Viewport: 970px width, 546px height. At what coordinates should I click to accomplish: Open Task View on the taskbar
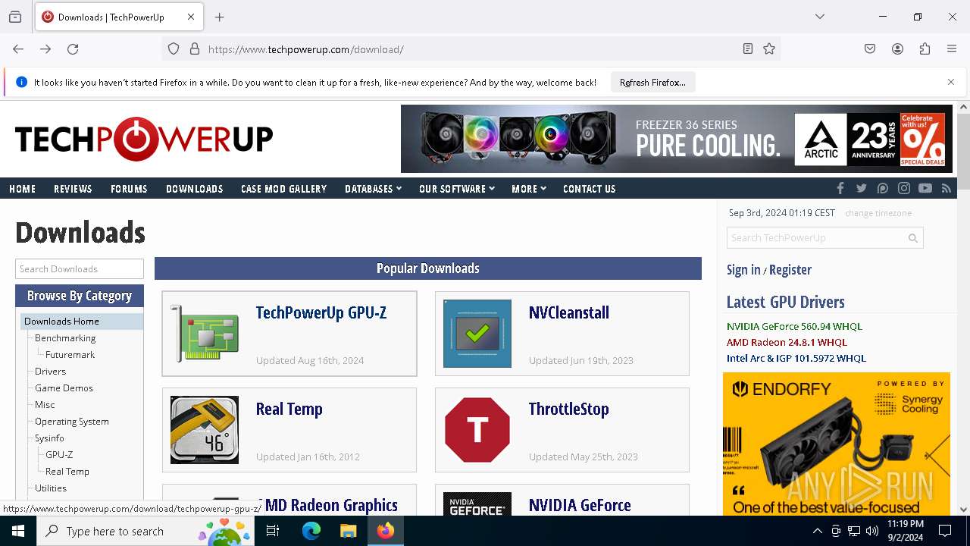point(273,531)
